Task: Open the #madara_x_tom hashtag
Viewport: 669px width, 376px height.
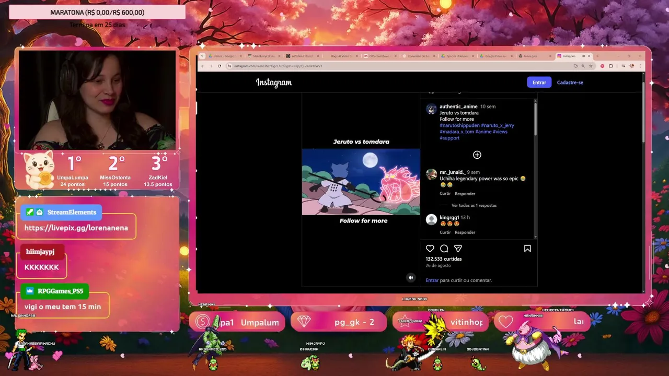Action: tap(457, 132)
